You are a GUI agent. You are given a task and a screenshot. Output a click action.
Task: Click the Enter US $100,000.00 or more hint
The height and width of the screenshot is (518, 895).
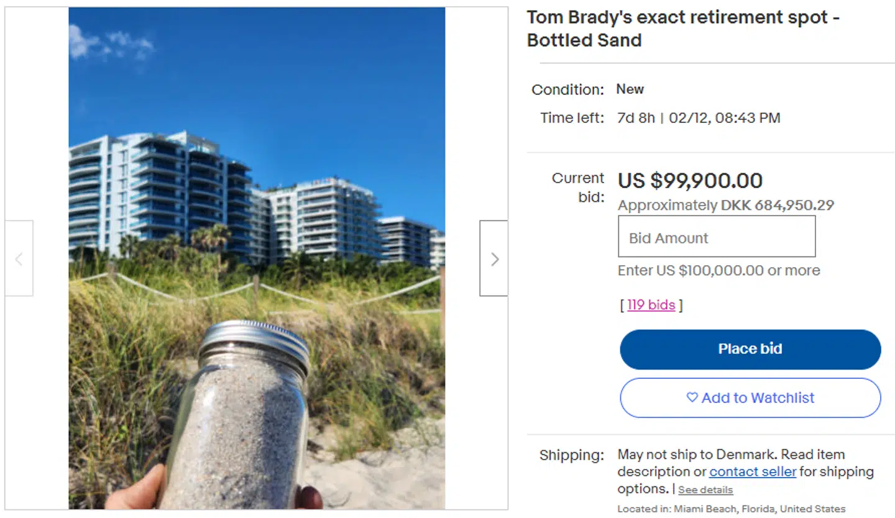[x=718, y=271]
